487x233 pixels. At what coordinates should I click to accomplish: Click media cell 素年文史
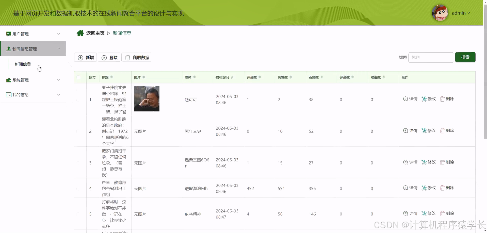[193, 131]
